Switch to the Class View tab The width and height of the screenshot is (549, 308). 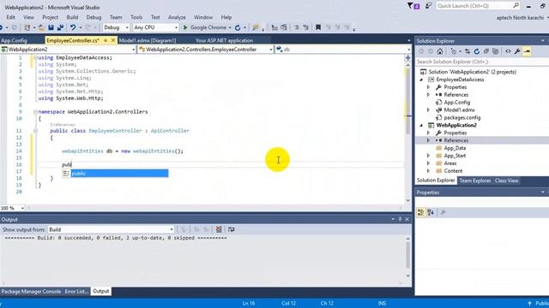[506, 181]
